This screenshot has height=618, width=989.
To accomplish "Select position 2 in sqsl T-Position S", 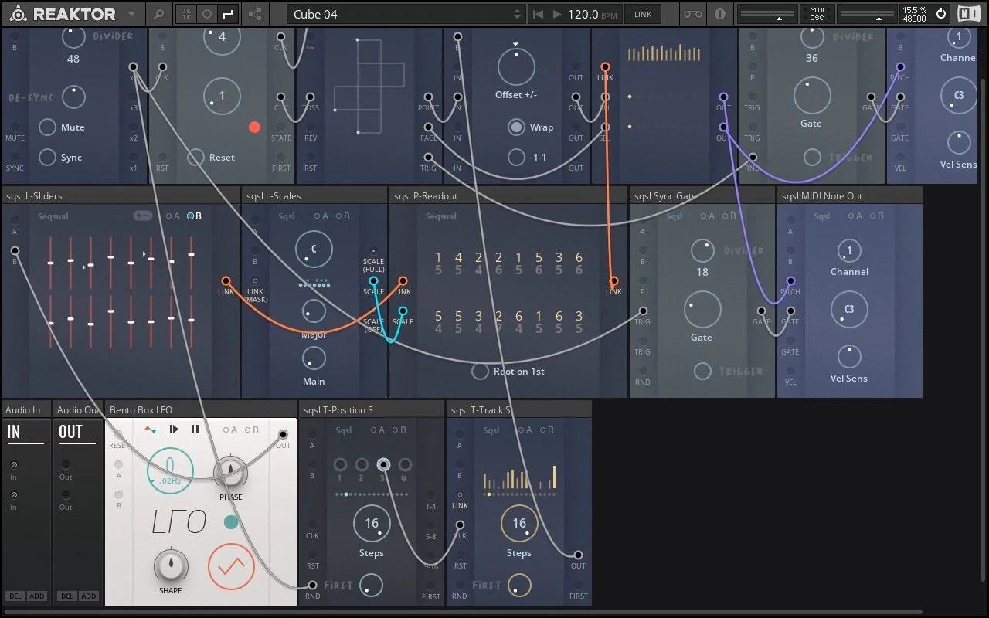I will (x=362, y=465).
